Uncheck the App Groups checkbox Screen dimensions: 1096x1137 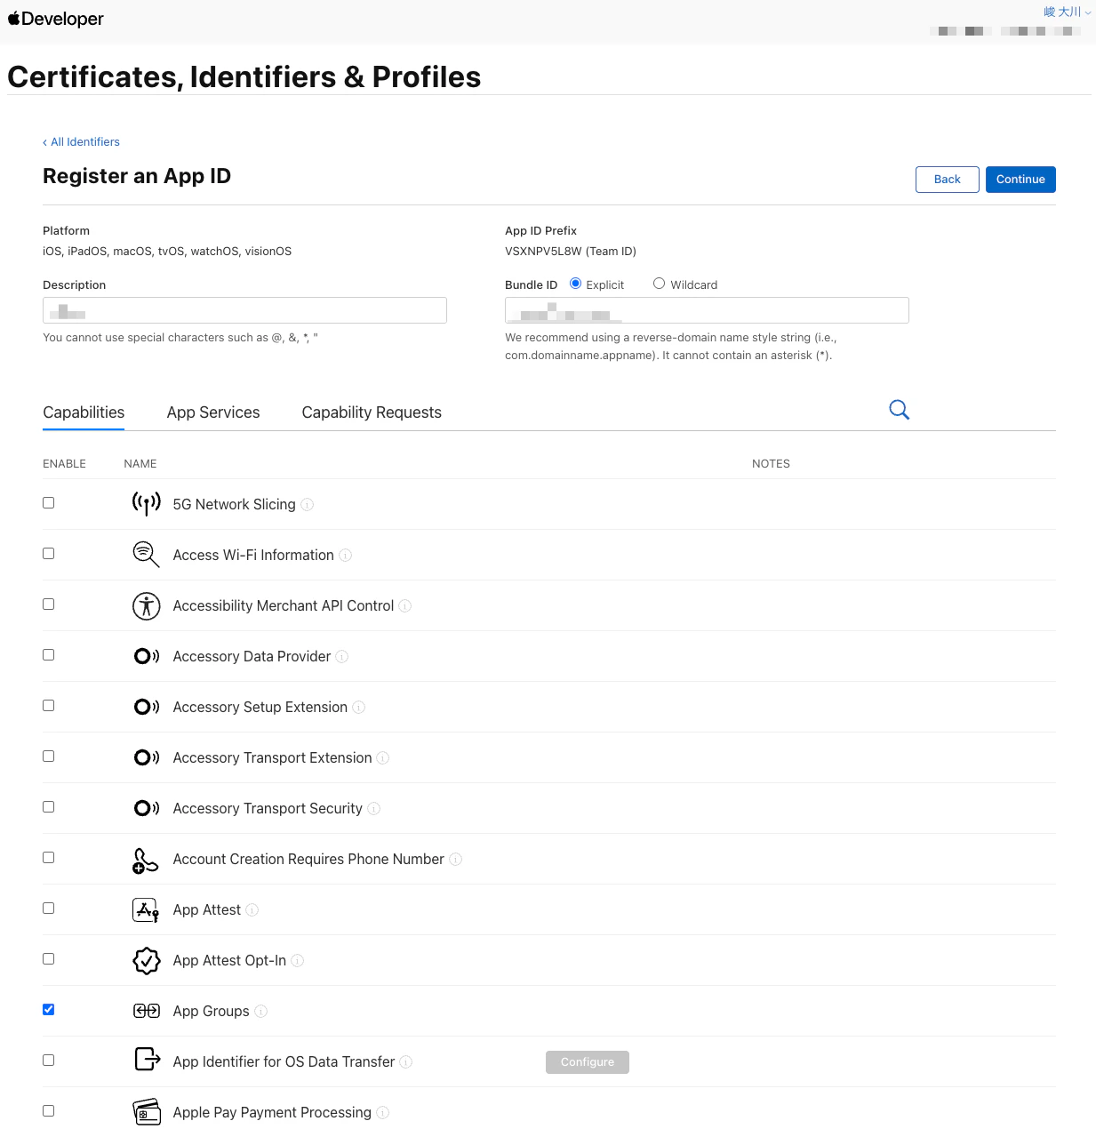49,1010
